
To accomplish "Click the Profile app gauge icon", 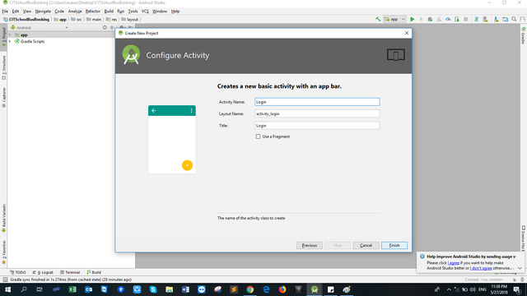I will click(x=448, y=20).
